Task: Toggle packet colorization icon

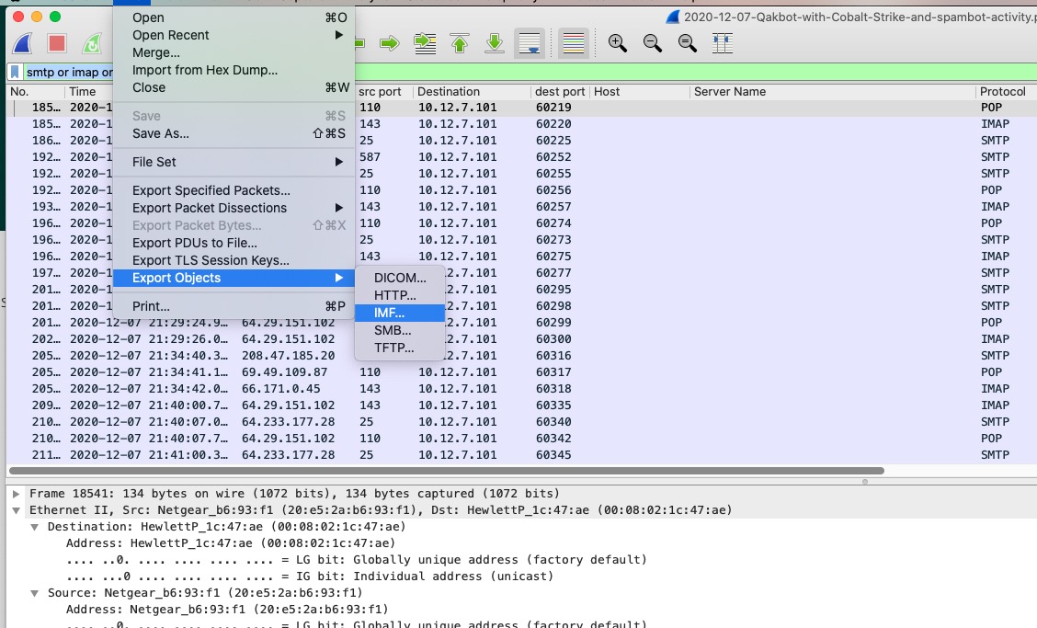Action: (x=574, y=44)
